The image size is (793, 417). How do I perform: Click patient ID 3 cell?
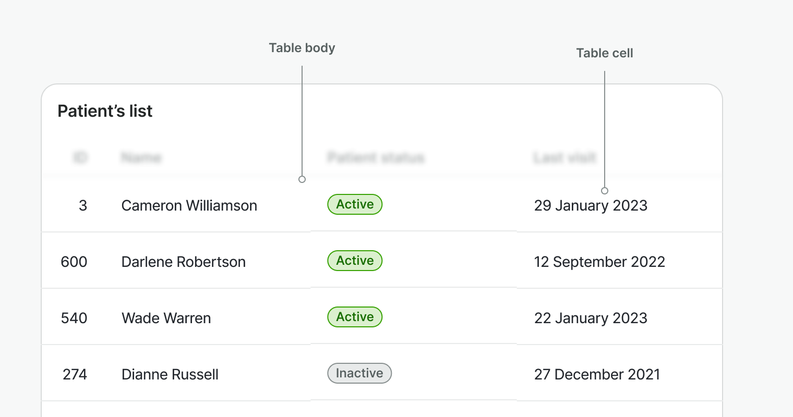pyautogui.click(x=83, y=206)
